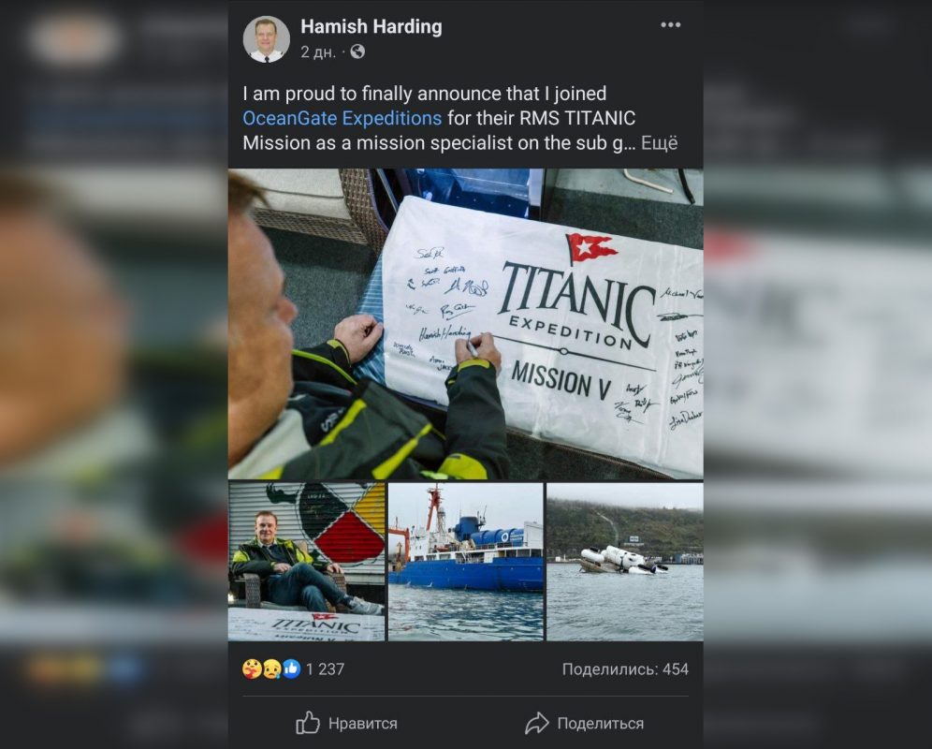Open the submersible on water photo
This screenshot has width=932, height=749.
tap(625, 562)
